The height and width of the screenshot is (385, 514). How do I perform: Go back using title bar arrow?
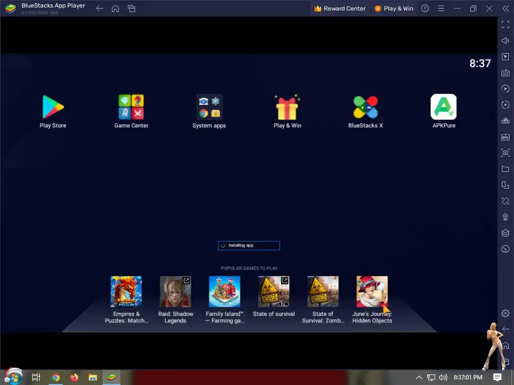coord(100,9)
